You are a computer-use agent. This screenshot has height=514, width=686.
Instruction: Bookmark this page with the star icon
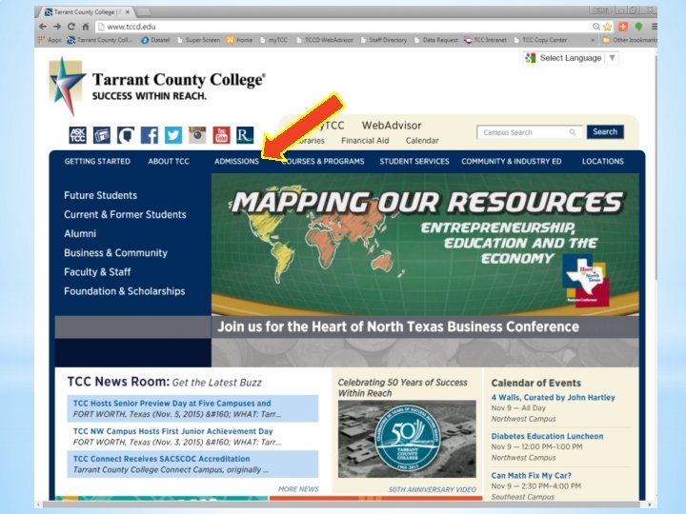607,27
